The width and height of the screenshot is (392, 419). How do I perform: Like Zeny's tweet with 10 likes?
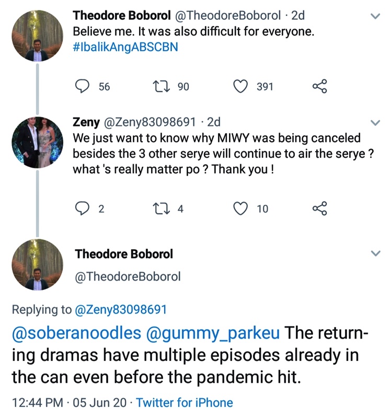240,209
